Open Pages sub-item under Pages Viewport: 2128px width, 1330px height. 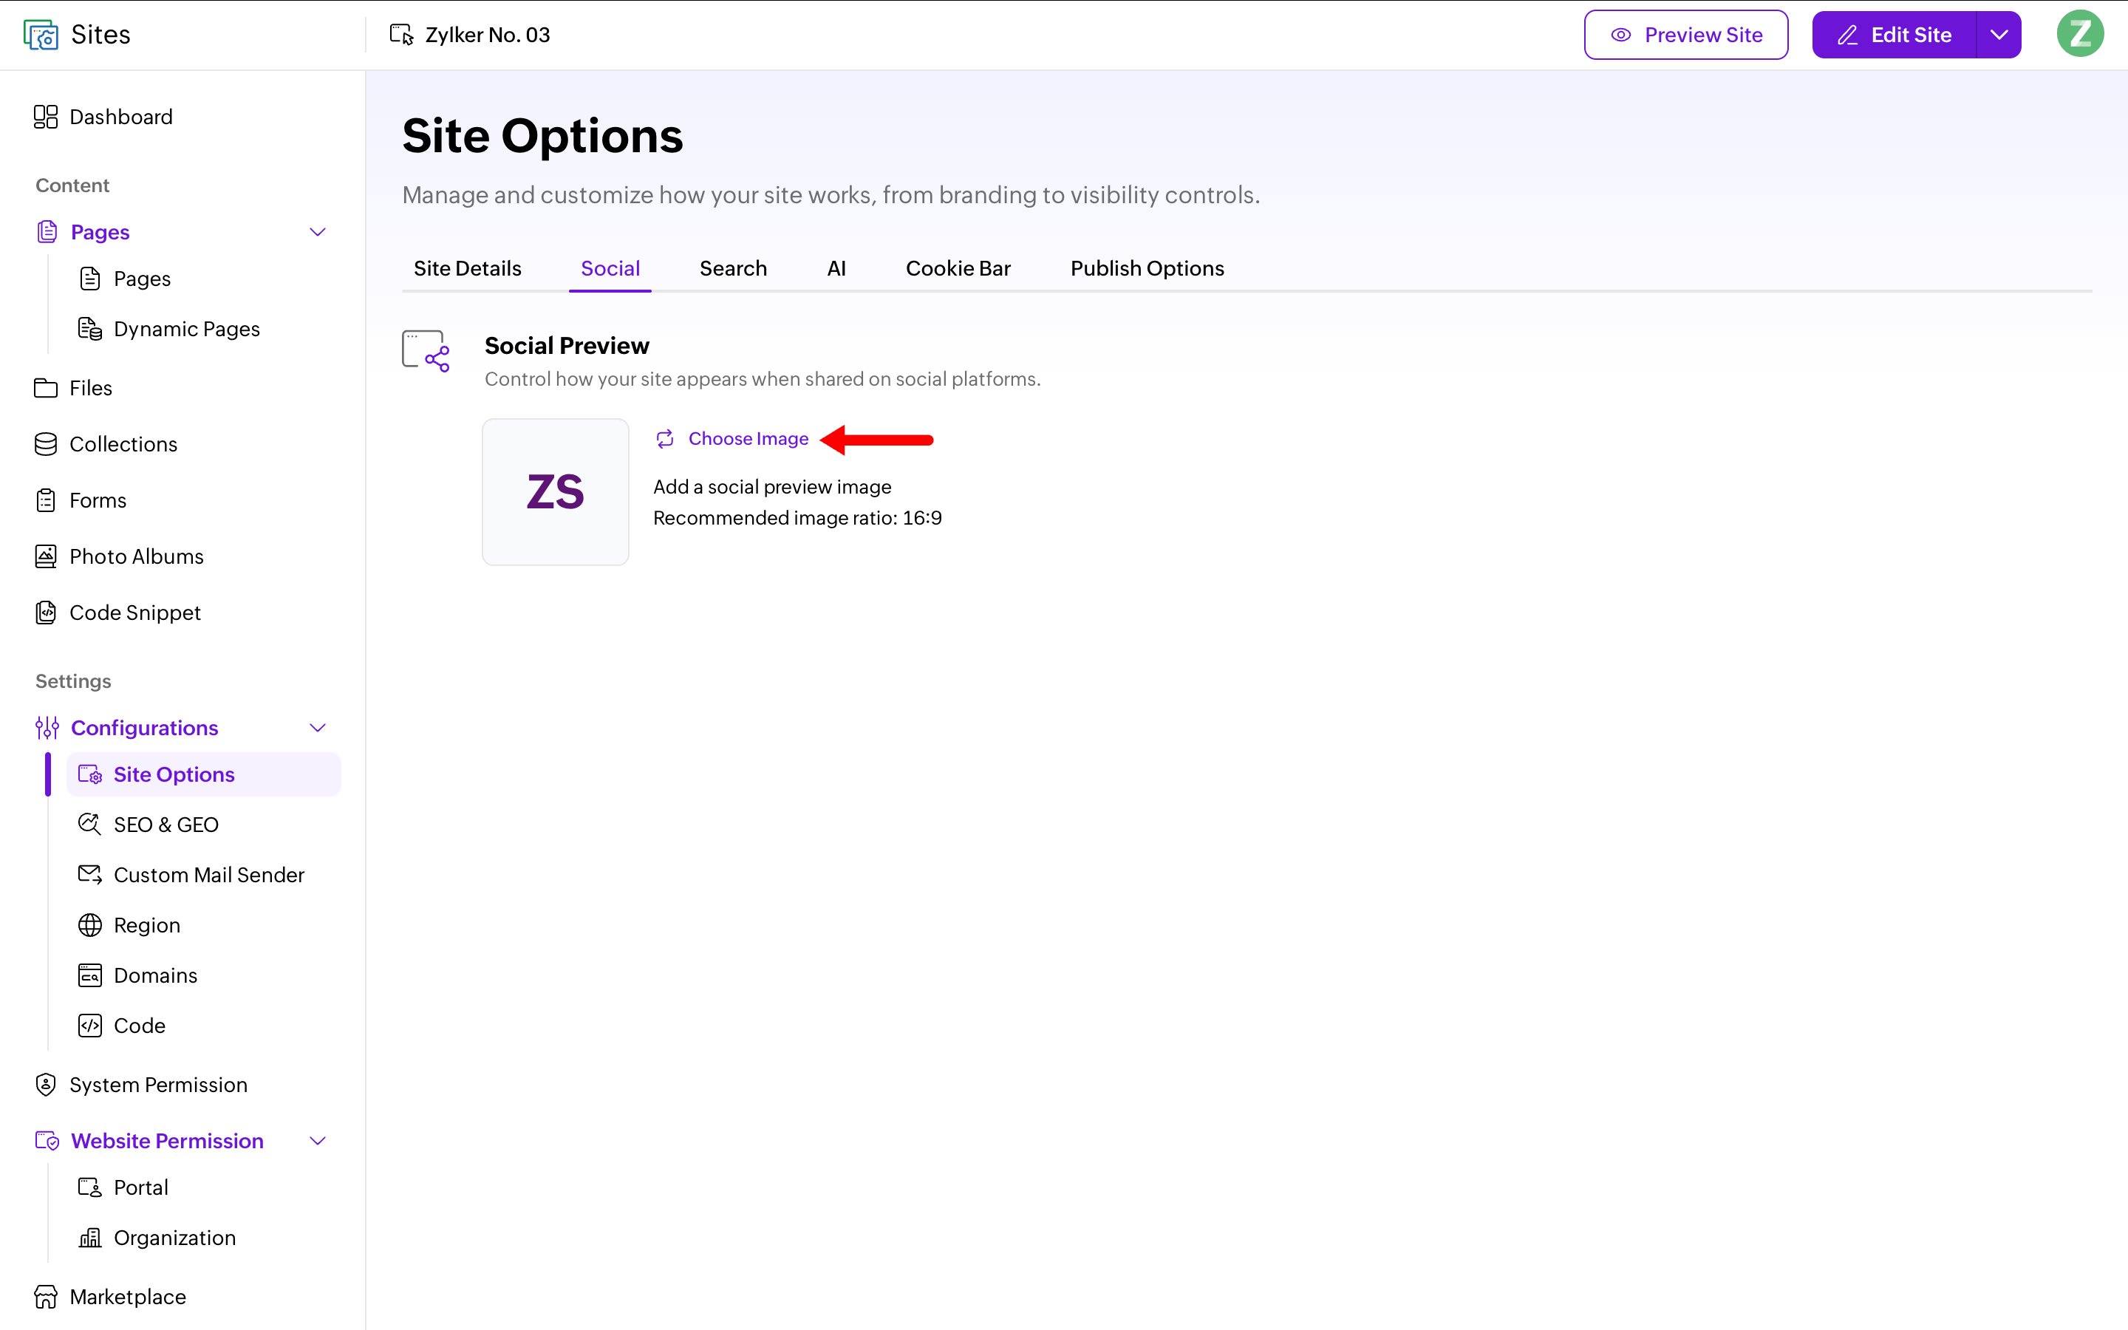coord(142,279)
